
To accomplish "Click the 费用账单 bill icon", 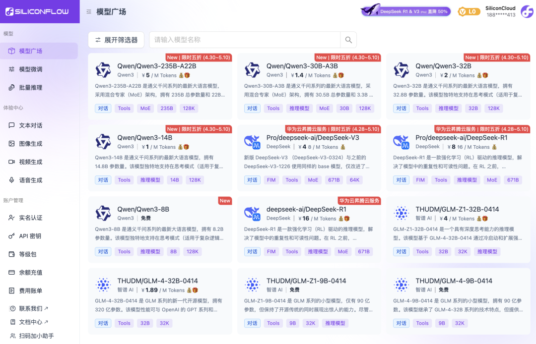I will pyautogui.click(x=11, y=291).
